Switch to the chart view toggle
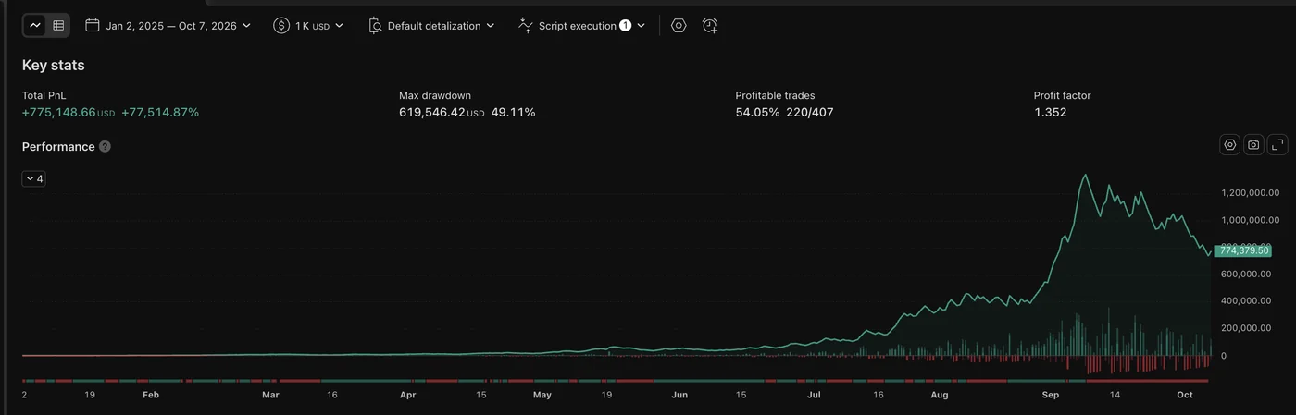 tap(35, 26)
